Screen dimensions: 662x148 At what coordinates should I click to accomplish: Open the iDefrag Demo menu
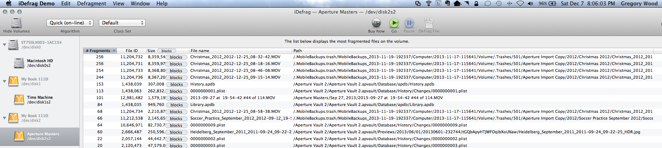pos(36,4)
